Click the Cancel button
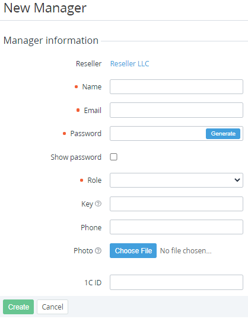 tap(52, 307)
